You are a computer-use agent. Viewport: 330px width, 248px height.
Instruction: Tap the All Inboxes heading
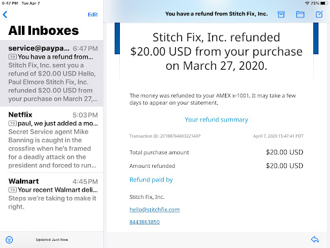[x=44, y=30]
